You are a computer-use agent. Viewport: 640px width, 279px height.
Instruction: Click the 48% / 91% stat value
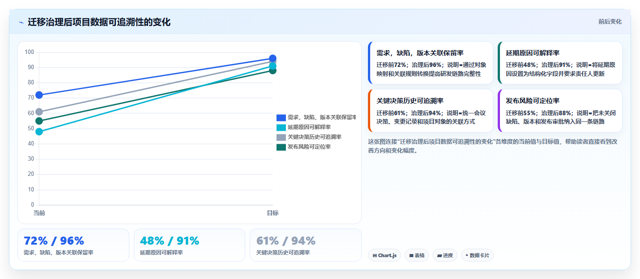(x=170, y=241)
